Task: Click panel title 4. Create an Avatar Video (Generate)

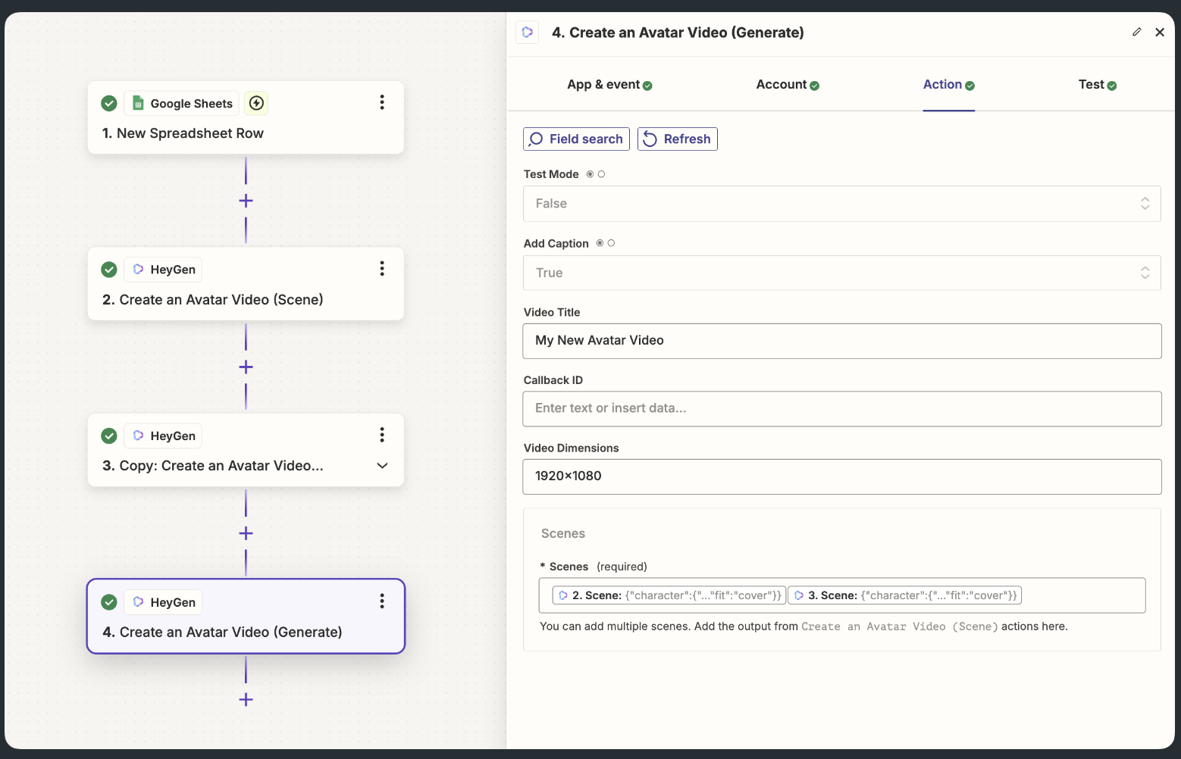Action: click(x=678, y=33)
